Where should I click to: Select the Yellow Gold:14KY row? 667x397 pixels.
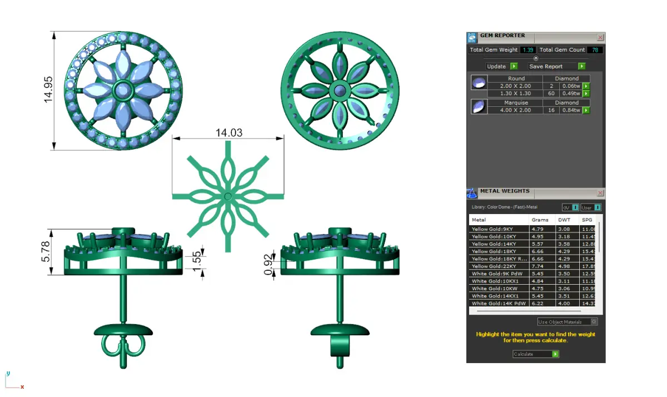click(532, 244)
